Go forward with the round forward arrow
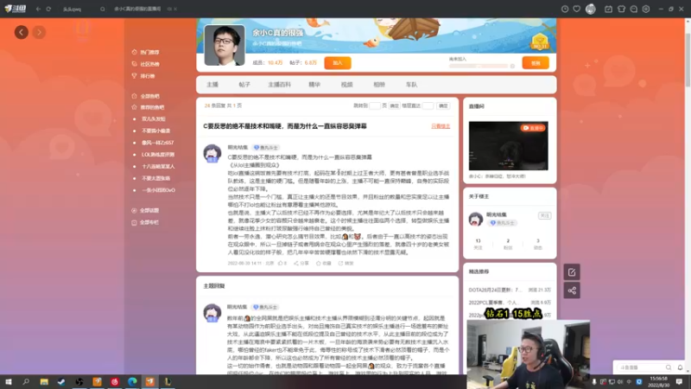 point(39,32)
